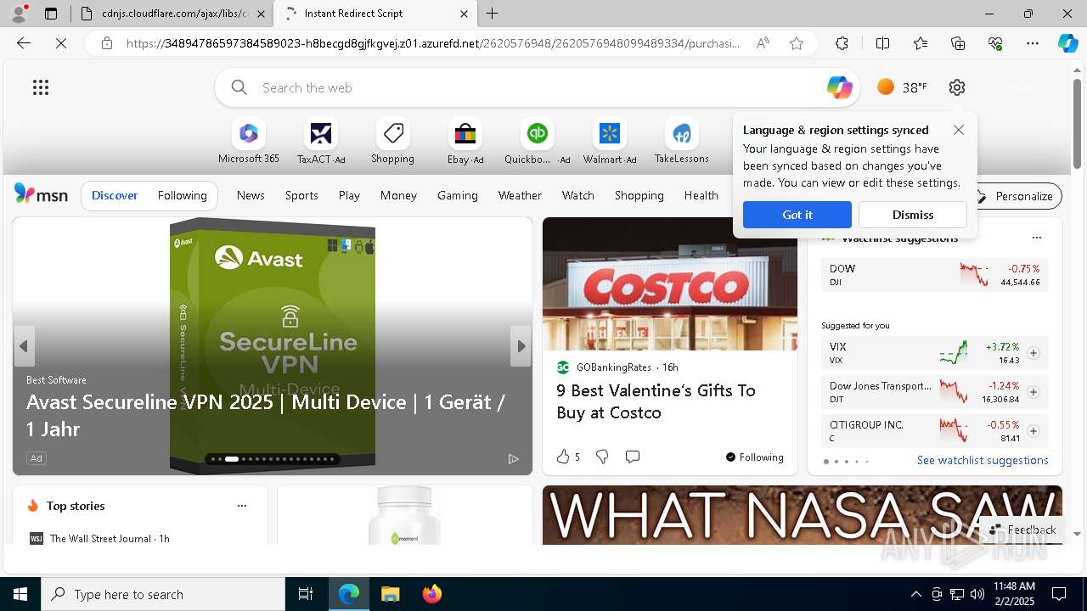Open Edge Settings and more menu
Image resolution: width=1087 pixels, height=611 pixels.
click(1033, 43)
